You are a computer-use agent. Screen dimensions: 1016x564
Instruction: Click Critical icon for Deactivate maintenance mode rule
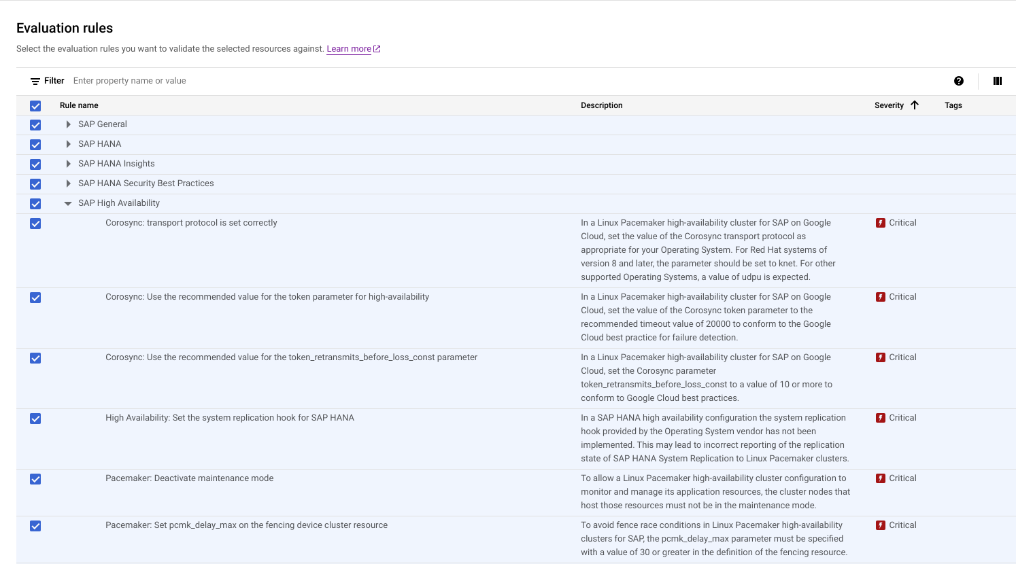click(x=881, y=478)
